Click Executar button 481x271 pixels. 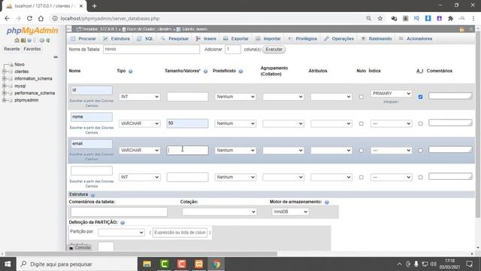pos(274,50)
